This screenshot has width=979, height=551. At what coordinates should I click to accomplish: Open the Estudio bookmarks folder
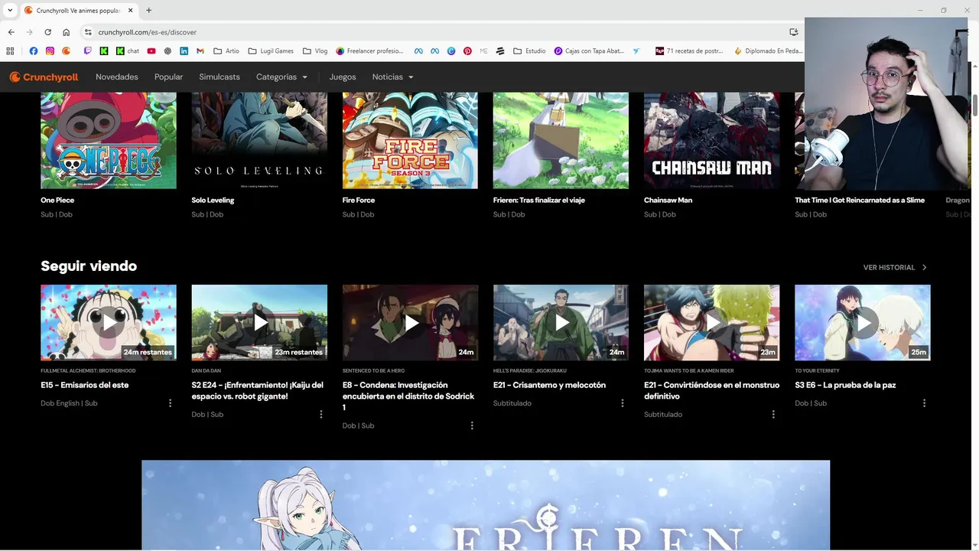click(529, 51)
